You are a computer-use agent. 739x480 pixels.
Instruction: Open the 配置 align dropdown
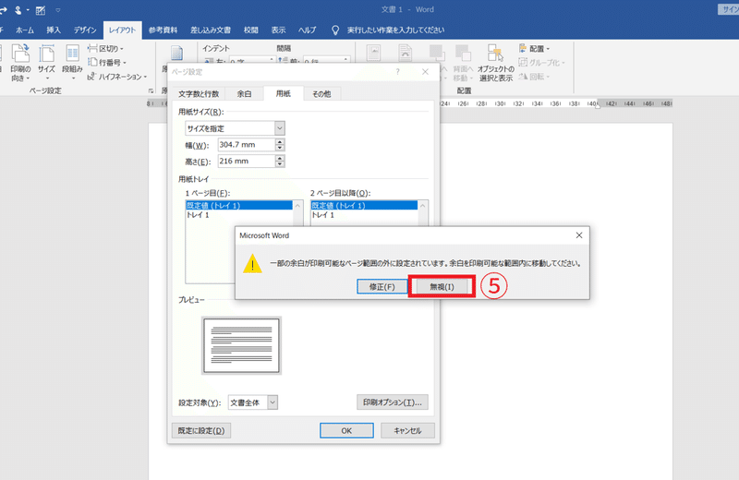click(x=535, y=49)
